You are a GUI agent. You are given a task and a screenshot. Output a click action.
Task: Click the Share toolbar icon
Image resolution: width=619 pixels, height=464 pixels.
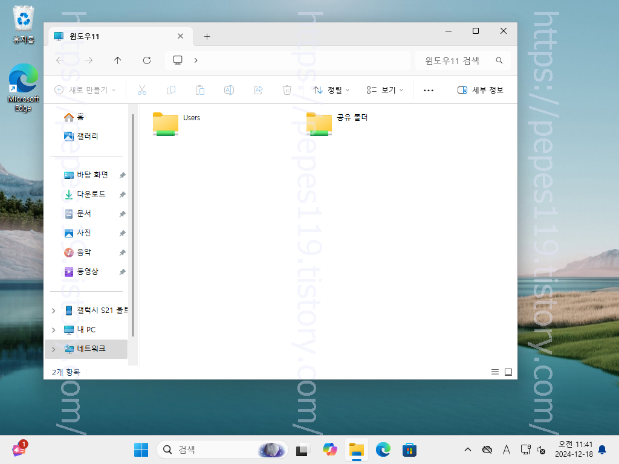coord(258,90)
